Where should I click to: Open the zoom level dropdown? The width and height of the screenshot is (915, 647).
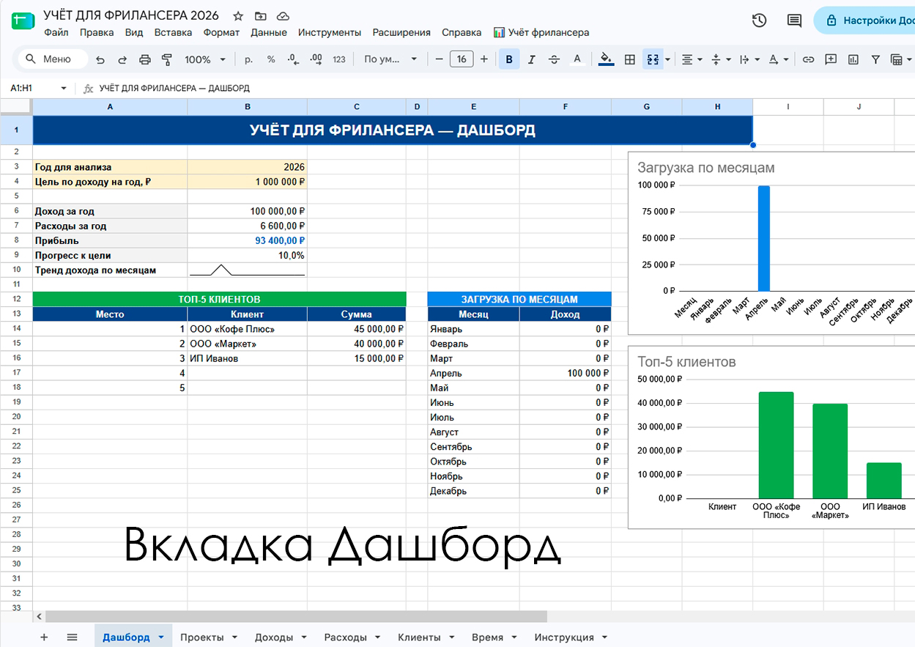click(x=204, y=59)
